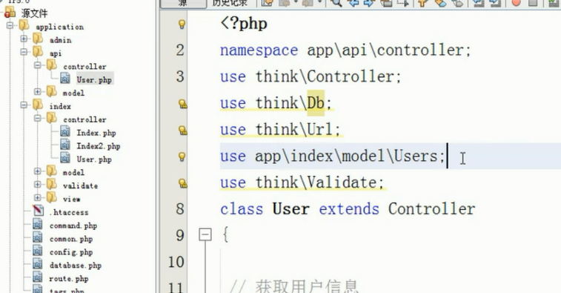Viewport: 561px width, 293px height.
Task: Click the magnifier find-selection icon in editor toolbar
Action: point(336,3)
